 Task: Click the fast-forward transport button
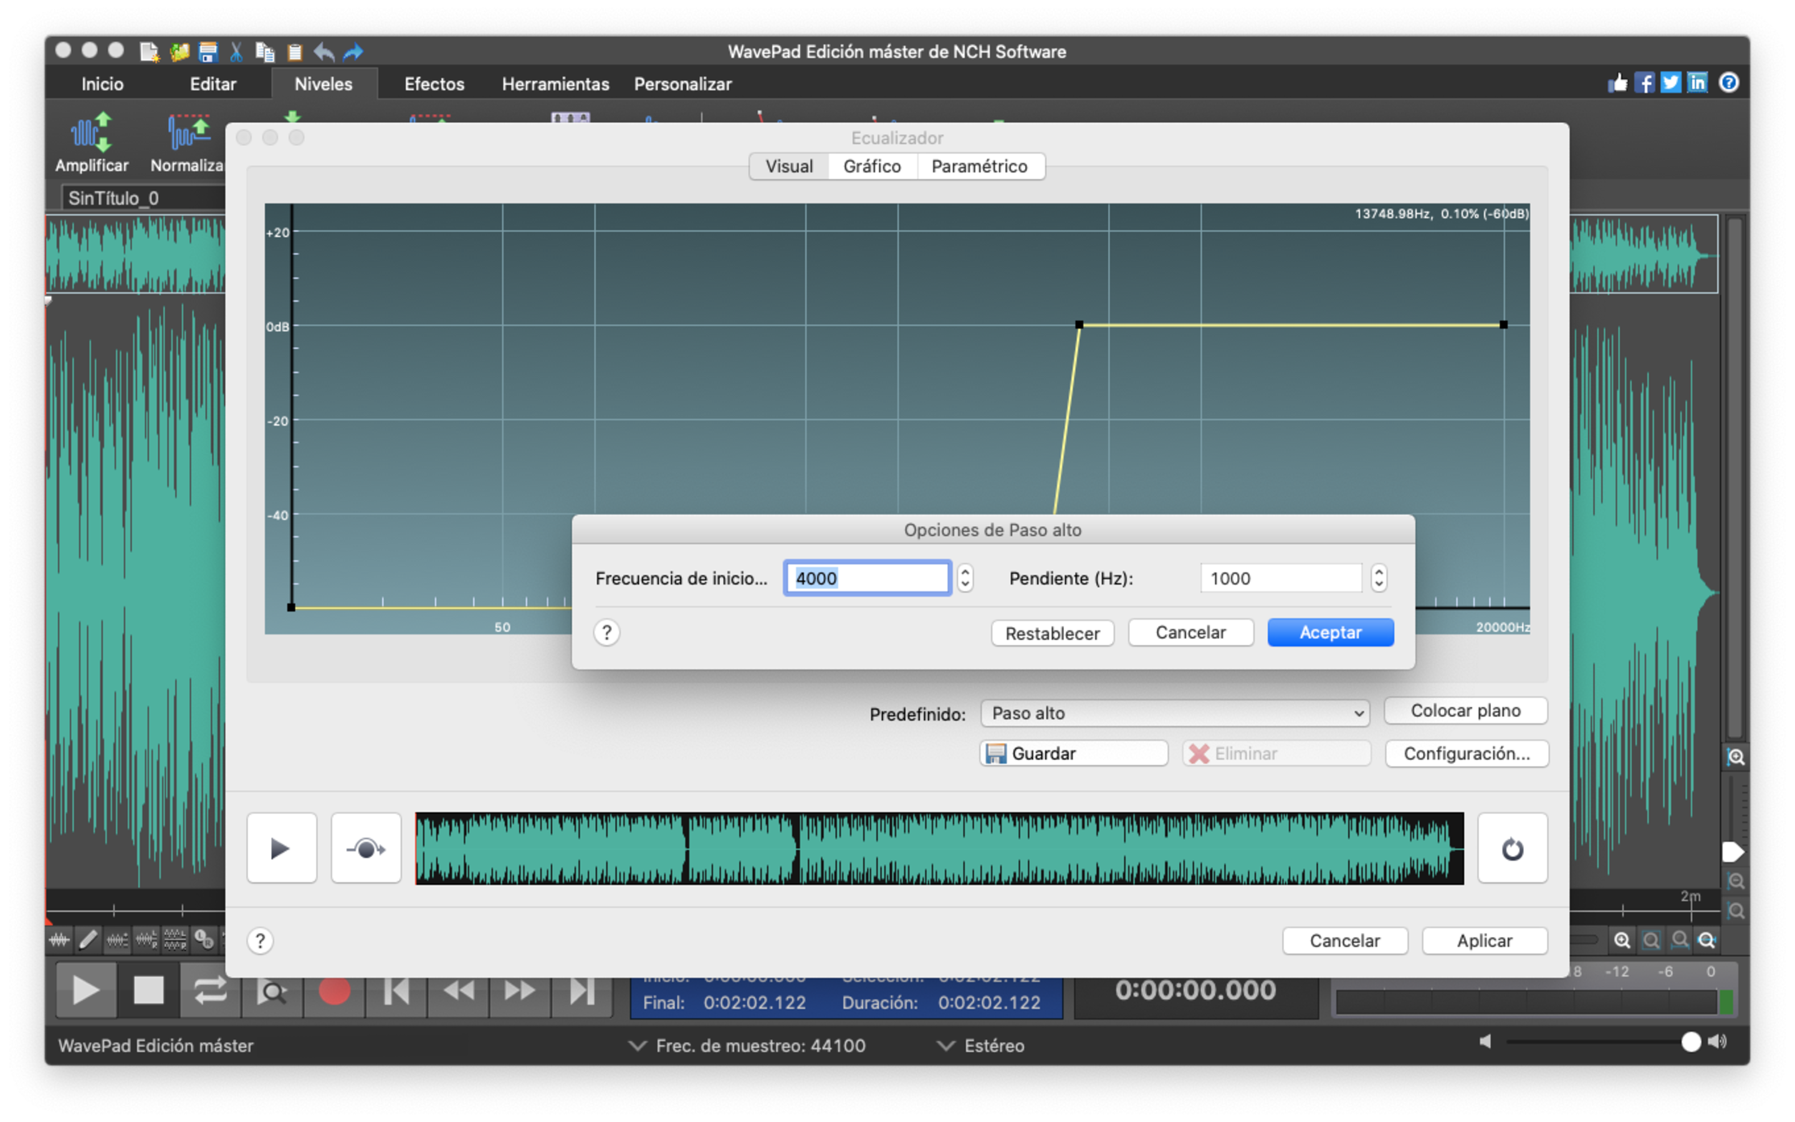click(x=520, y=990)
